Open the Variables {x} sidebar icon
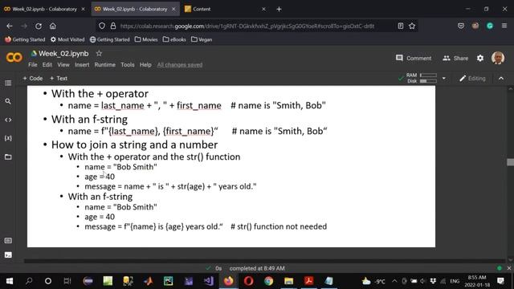Viewport: 514px width, 289px height. (8, 138)
